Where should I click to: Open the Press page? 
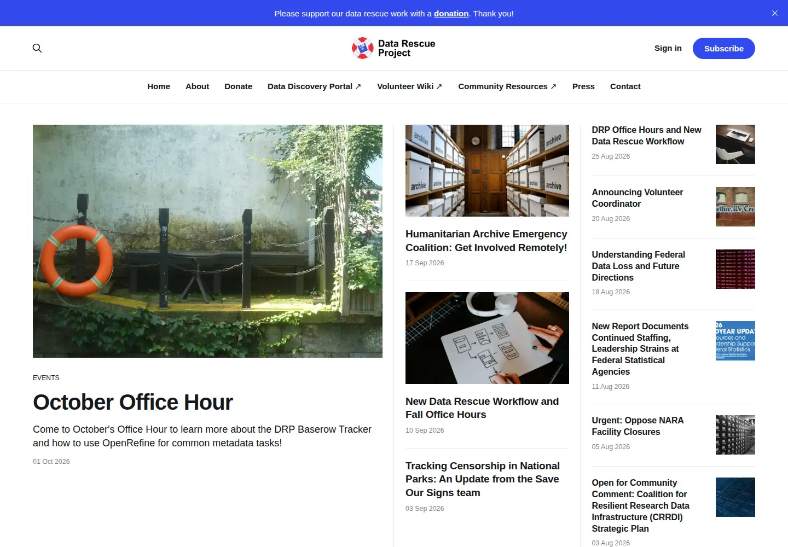click(583, 86)
